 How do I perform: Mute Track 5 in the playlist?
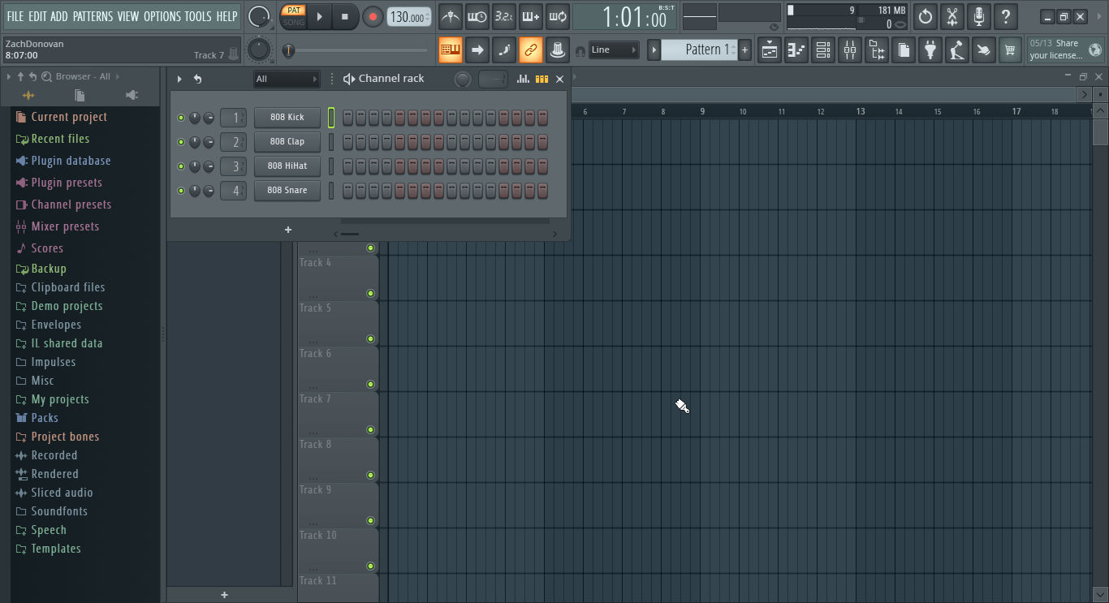370,339
